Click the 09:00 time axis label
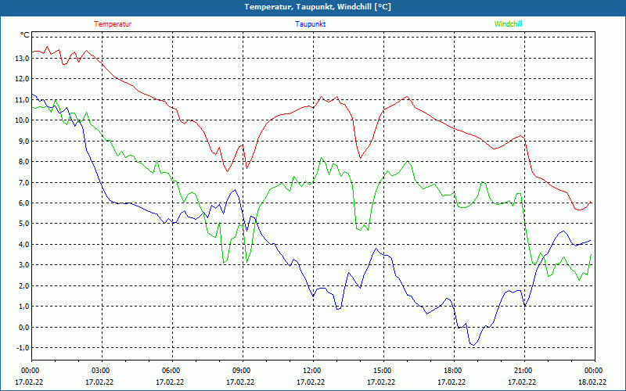Image resolution: width=626 pixels, height=391 pixels. [x=243, y=371]
